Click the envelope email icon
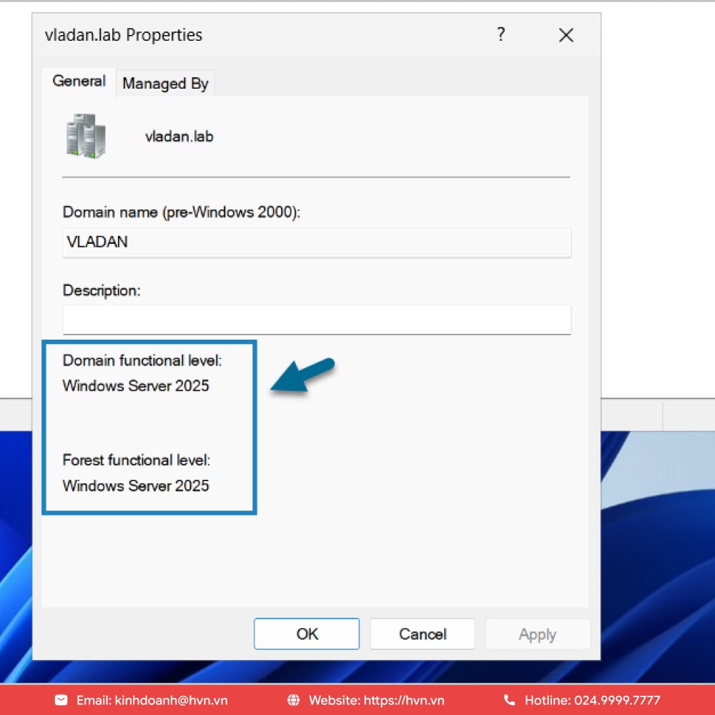The image size is (715, 715). pos(61,700)
